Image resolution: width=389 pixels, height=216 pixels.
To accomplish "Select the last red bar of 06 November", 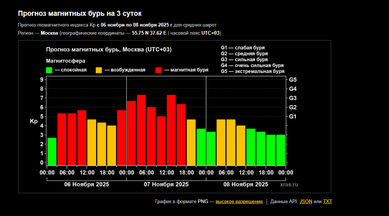I will (122, 138).
